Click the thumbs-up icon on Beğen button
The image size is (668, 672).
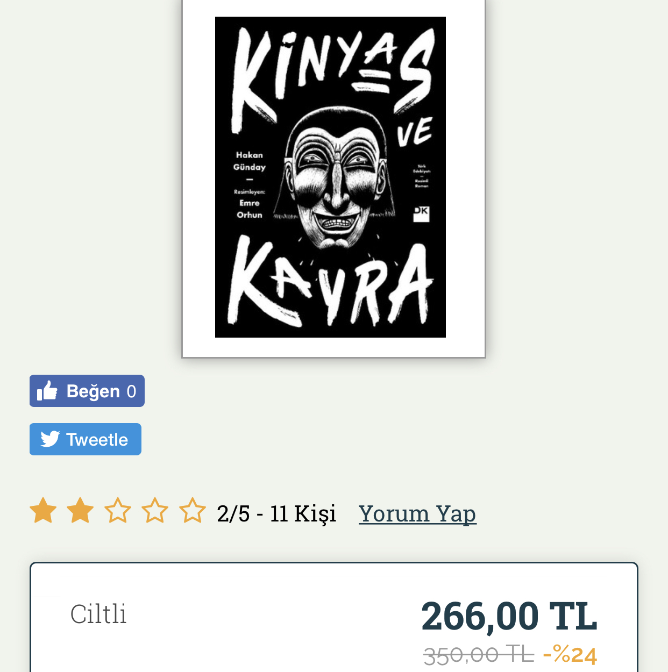47,391
